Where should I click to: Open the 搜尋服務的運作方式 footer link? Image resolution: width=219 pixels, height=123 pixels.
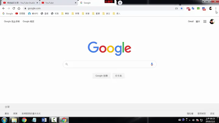click(31, 114)
